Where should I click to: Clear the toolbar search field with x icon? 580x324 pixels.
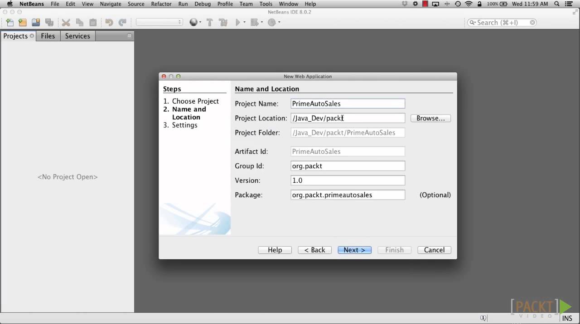532,22
